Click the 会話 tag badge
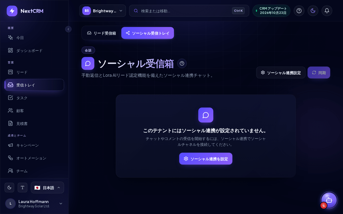Screen dimensions: 343x214 88,50
